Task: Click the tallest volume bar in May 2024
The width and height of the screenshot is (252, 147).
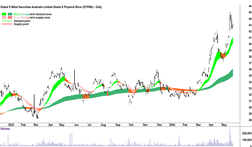Action: click(x=230, y=137)
